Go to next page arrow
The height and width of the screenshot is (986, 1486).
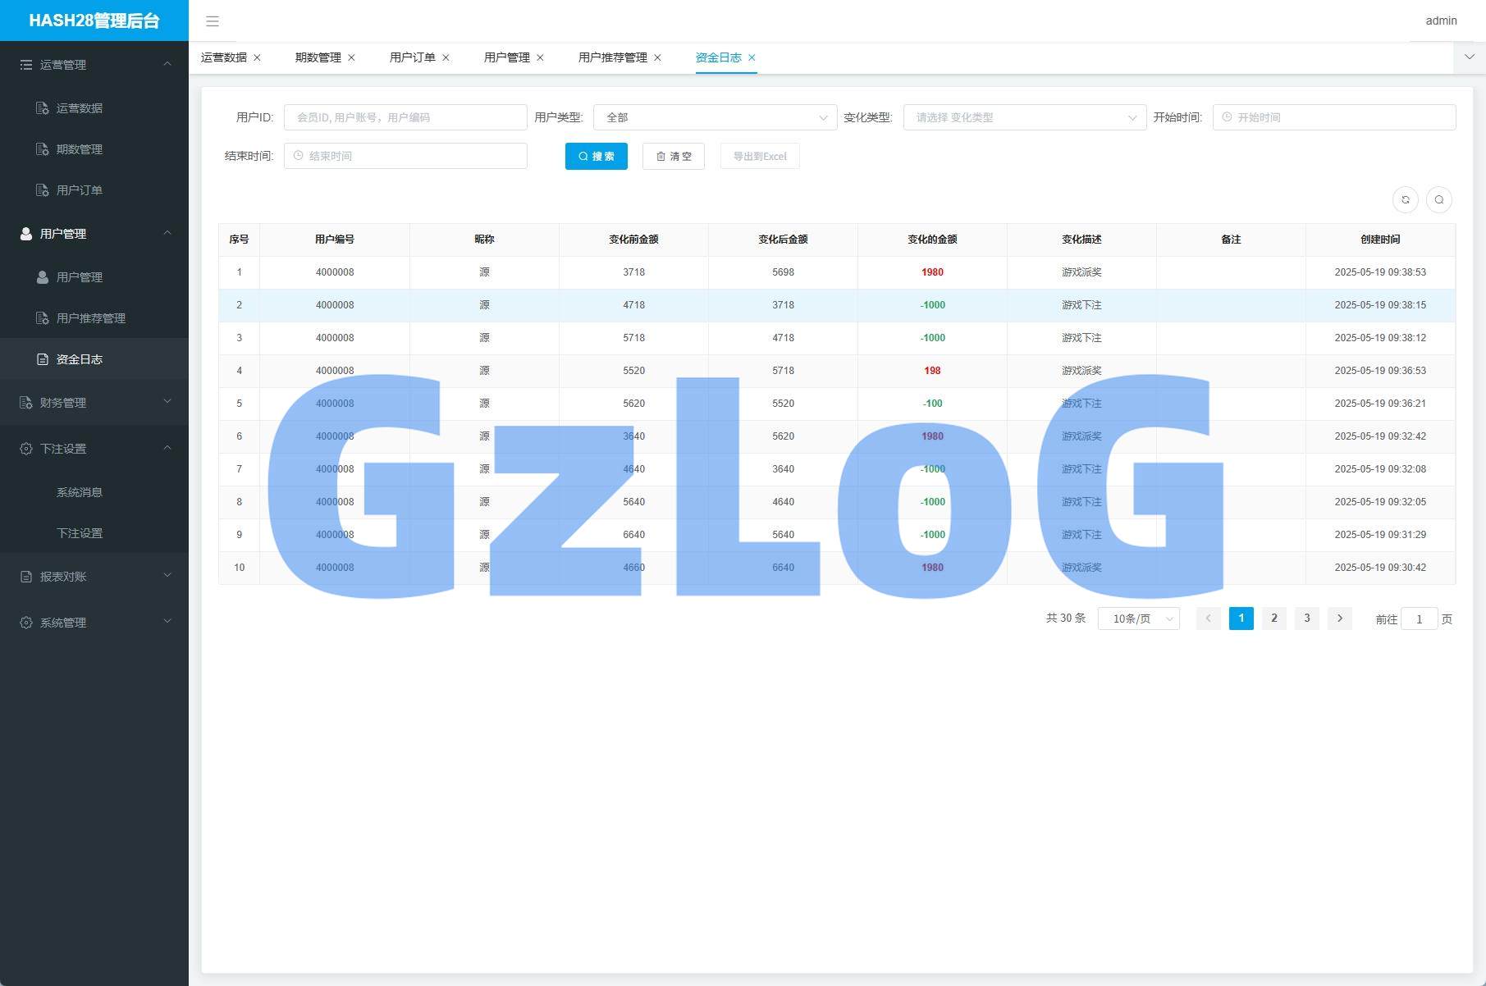point(1339,619)
